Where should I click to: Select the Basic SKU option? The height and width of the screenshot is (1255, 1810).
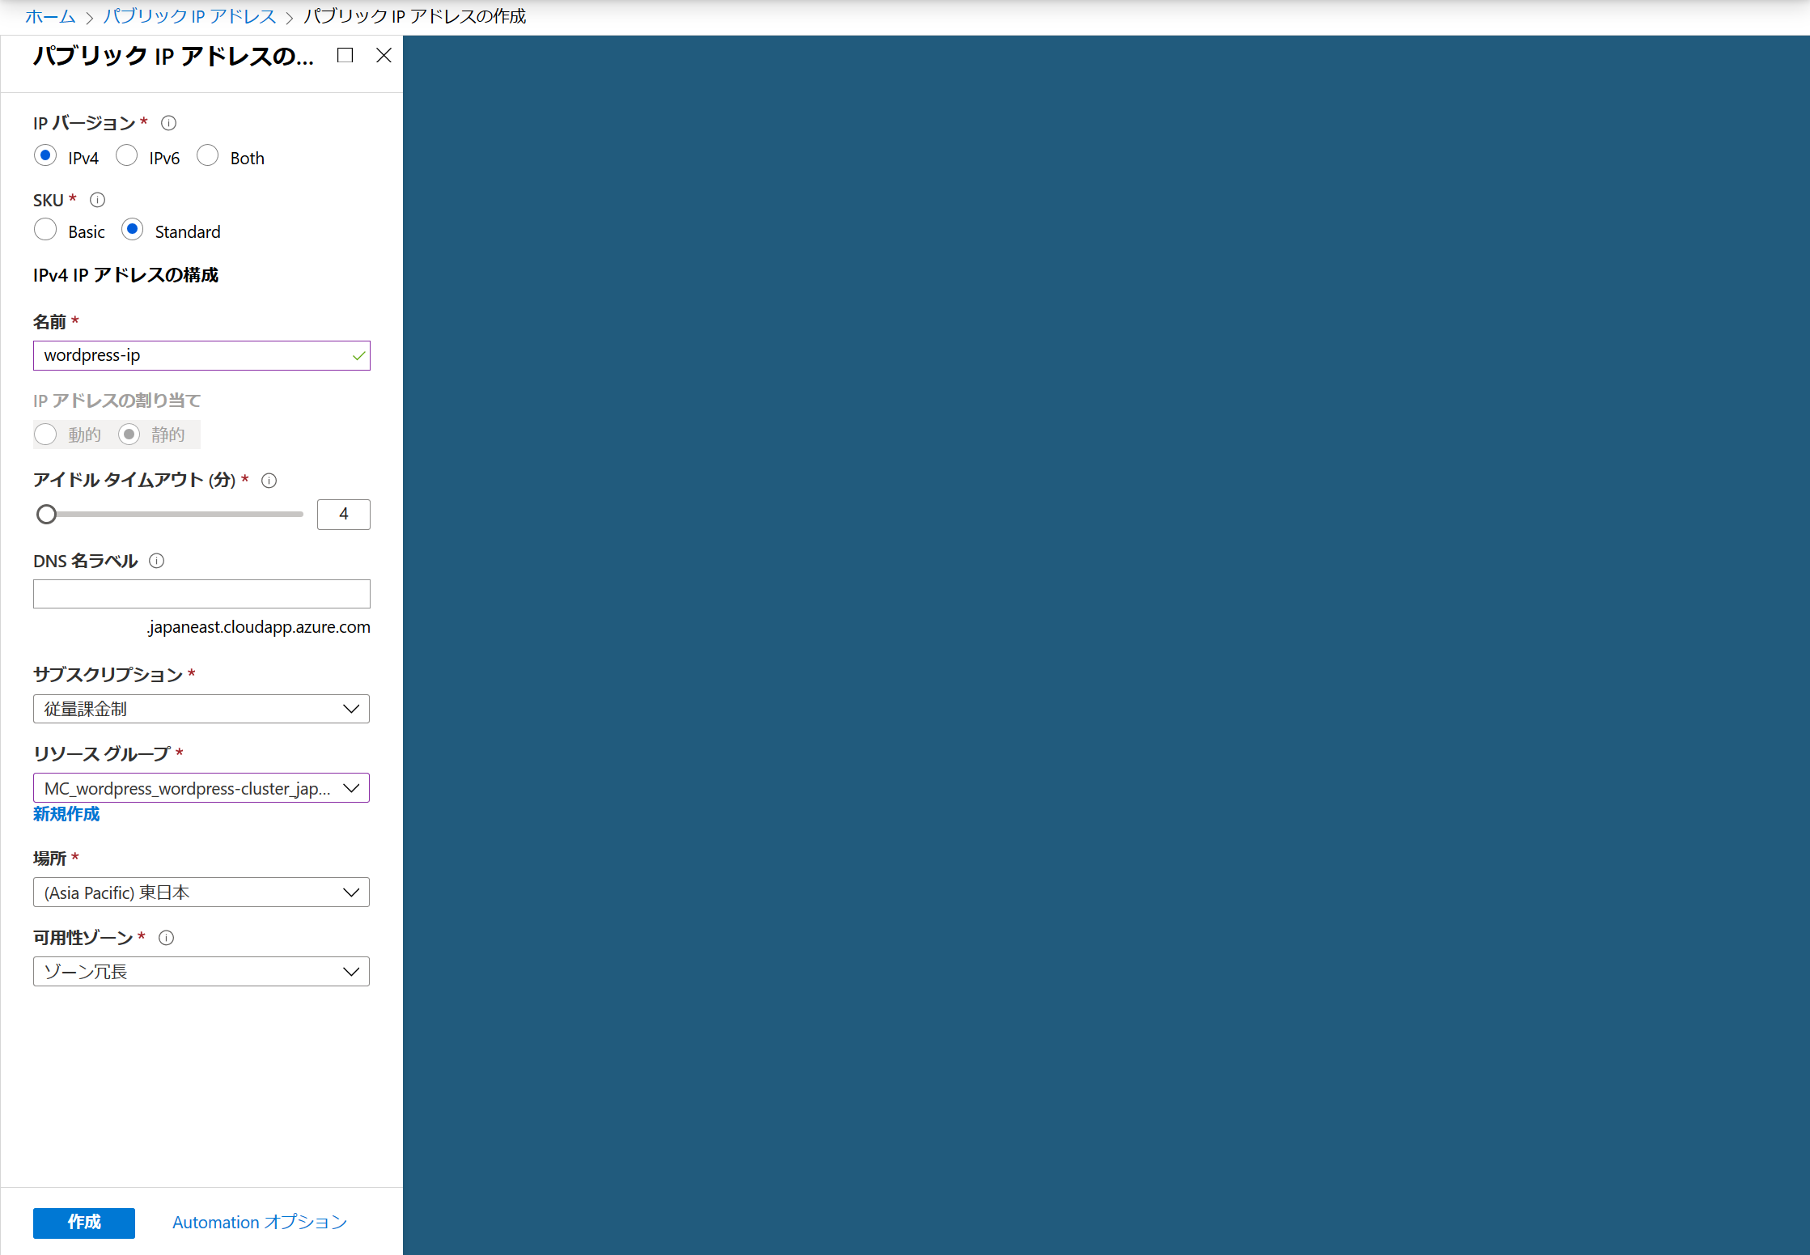tap(45, 230)
